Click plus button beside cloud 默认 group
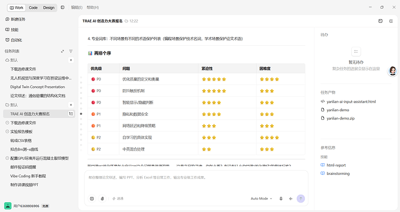The height and width of the screenshot is (212, 400). pyautogui.click(x=71, y=60)
